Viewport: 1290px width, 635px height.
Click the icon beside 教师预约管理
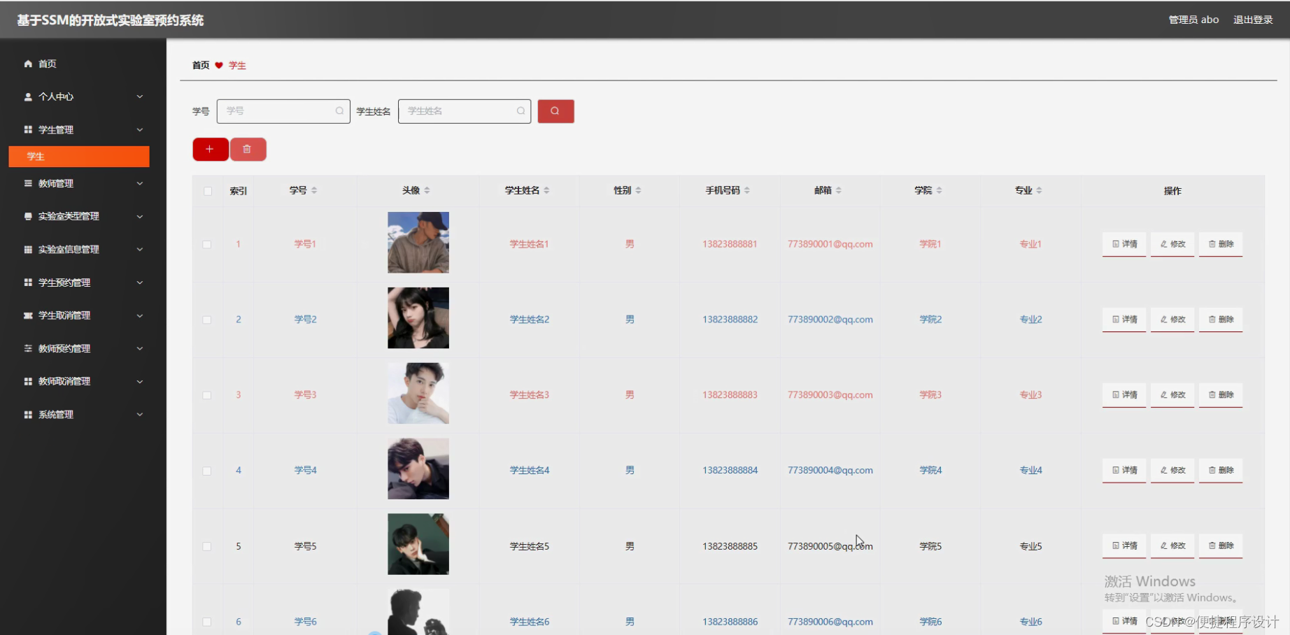[28, 348]
